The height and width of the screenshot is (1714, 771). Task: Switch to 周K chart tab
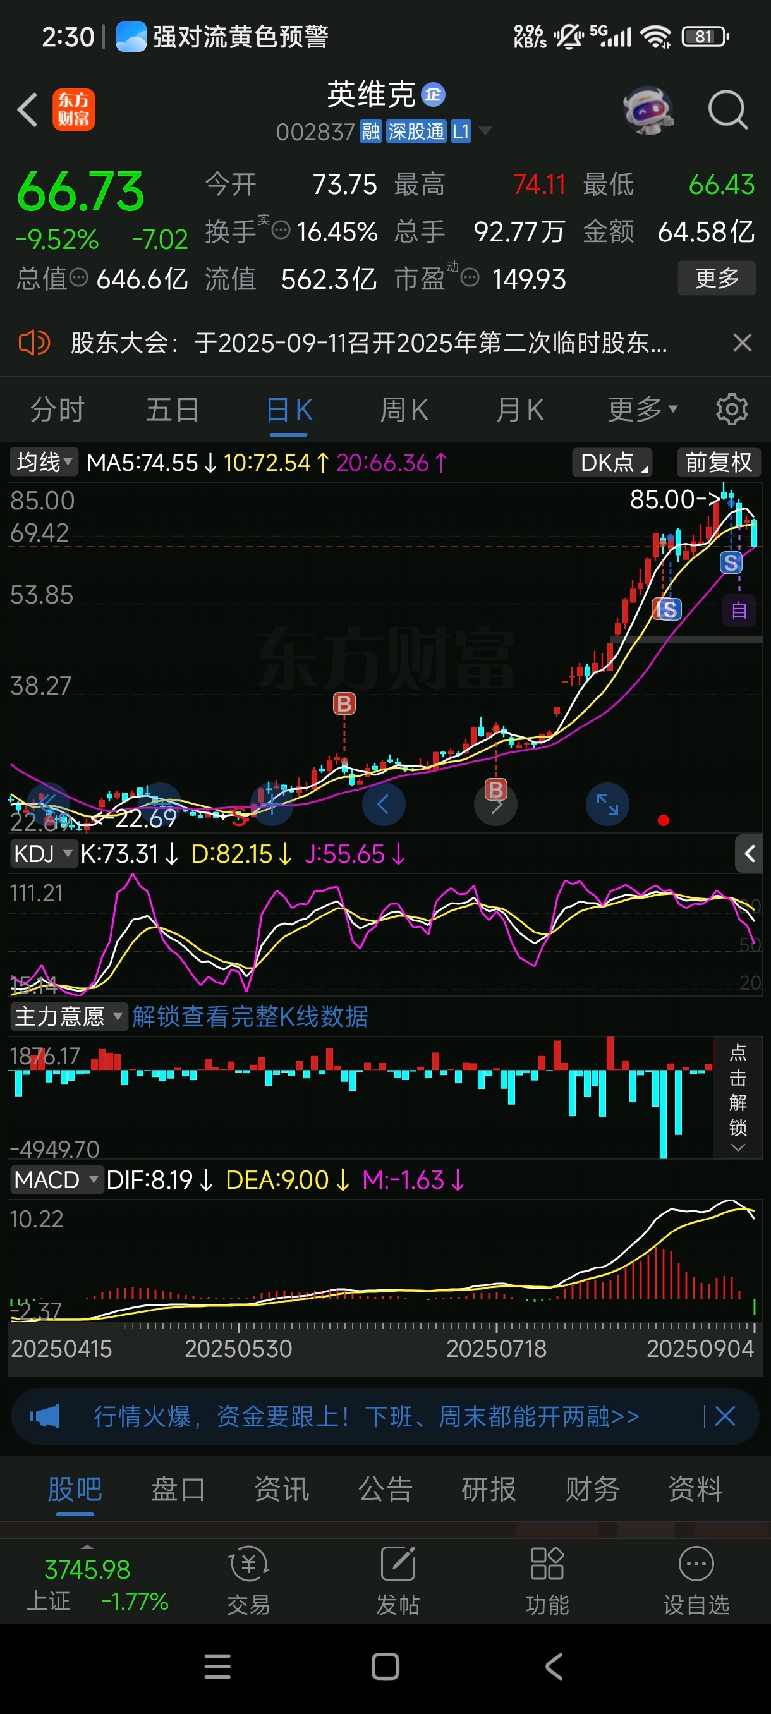coord(404,410)
